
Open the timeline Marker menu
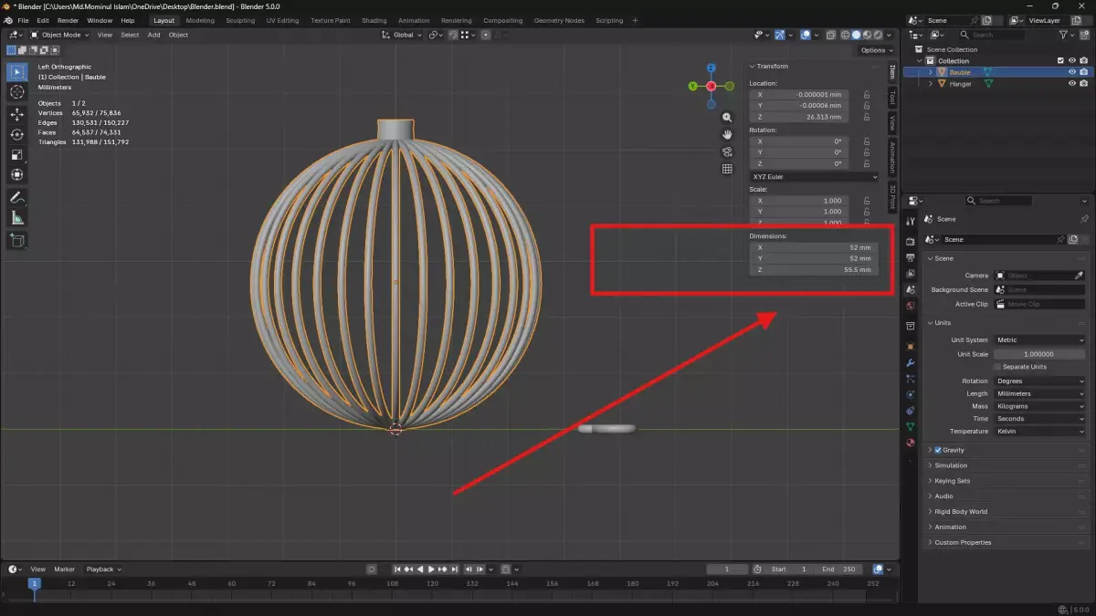[64, 569]
